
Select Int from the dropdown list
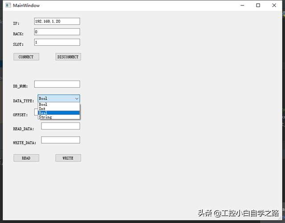tap(59, 109)
